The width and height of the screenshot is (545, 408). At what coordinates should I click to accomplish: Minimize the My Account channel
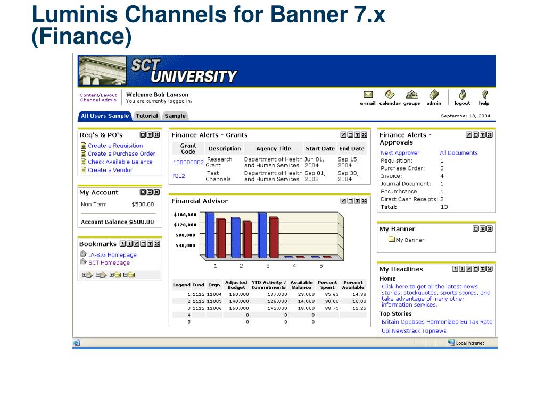click(x=150, y=192)
